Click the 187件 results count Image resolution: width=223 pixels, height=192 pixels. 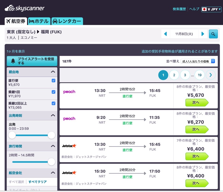coord(67,61)
